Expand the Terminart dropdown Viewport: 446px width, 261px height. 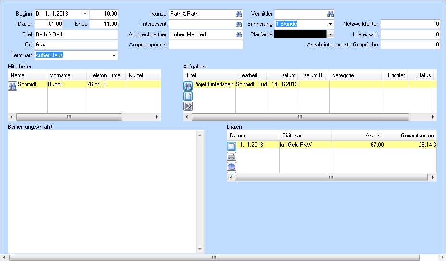coord(114,55)
